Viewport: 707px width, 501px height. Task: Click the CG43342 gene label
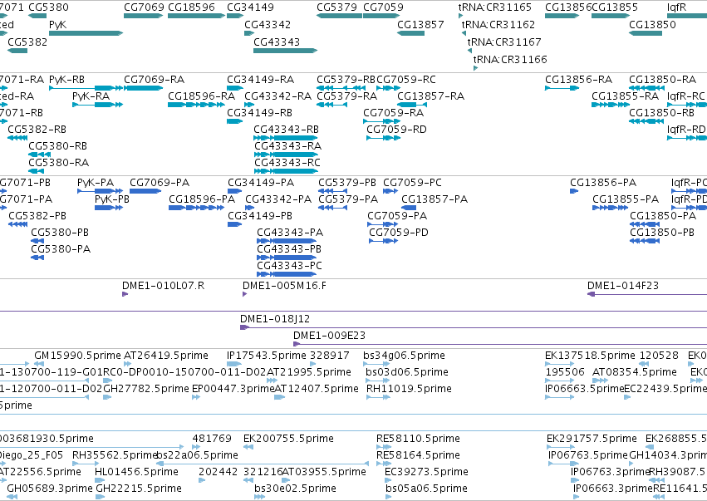pos(268,24)
